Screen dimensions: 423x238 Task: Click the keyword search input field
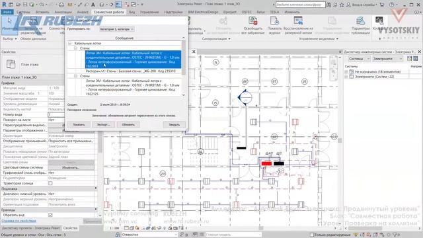300,5
